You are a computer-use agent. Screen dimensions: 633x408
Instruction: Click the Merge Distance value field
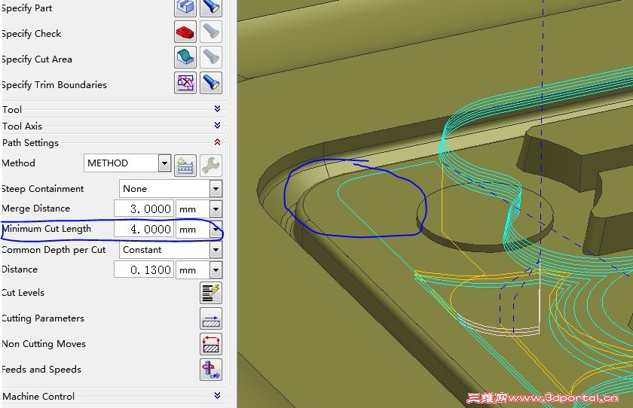tap(144, 209)
